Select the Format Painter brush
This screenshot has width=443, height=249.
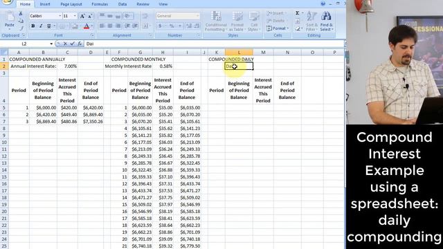21,28
